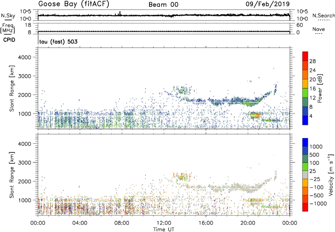Select the teal 8–12 dB power colorbar segment
The width and height of the screenshot is (335, 232).
(x=305, y=102)
